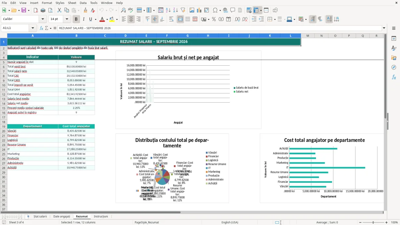Toggle AutoFilter on the toolbar
This screenshot has width=400, height=225.
pos(183,10)
